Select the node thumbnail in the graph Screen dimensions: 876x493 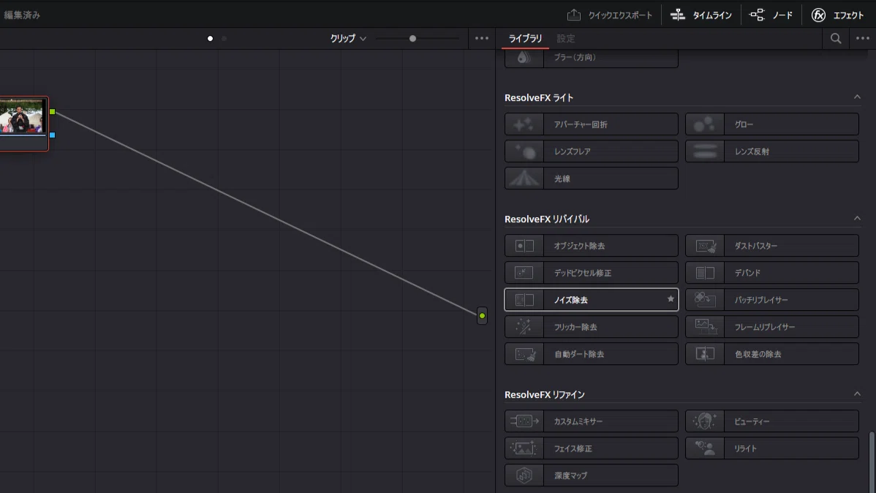pos(21,117)
